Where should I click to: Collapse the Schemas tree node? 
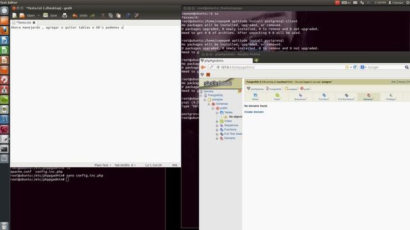(x=209, y=103)
